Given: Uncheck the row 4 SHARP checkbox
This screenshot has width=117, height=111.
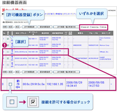Looking at the screenshot, I should click(x=8, y=59).
